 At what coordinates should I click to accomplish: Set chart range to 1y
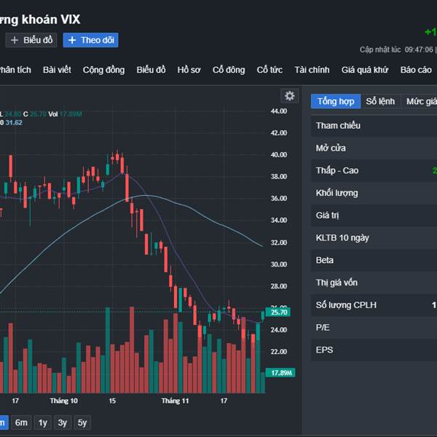43,422
